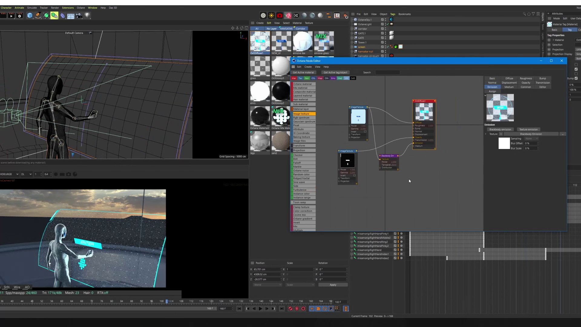Toggle Invert checkbox on upper ImageTexture node
581x327 pixels.
[x=365, y=131]
